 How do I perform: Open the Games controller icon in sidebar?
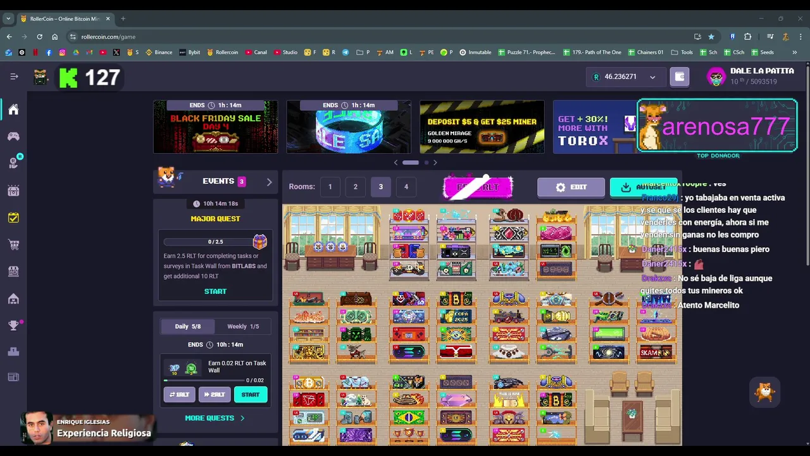(13, 136)
